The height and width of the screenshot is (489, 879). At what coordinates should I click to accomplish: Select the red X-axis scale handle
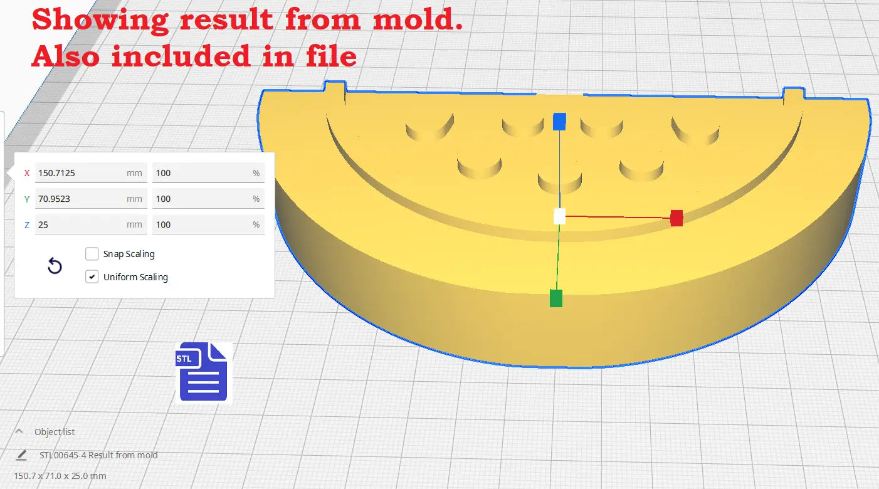tap(676, 218)
